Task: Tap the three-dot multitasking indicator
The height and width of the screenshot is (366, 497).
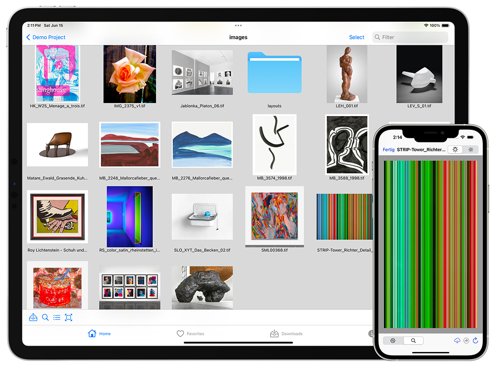Action: tap(238, 25)
